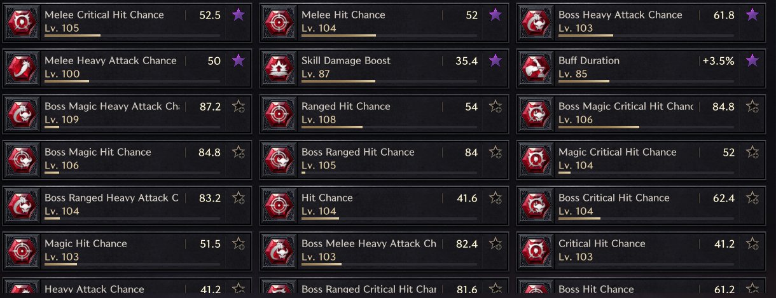Open the Hit Chance stat entry
This screenshot has height=298, width=776.
(x=327, y=198)
